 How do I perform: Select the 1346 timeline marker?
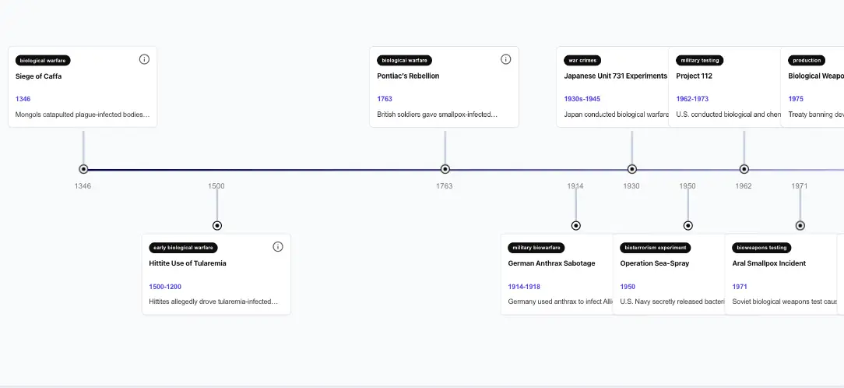[x=83, y=169]
